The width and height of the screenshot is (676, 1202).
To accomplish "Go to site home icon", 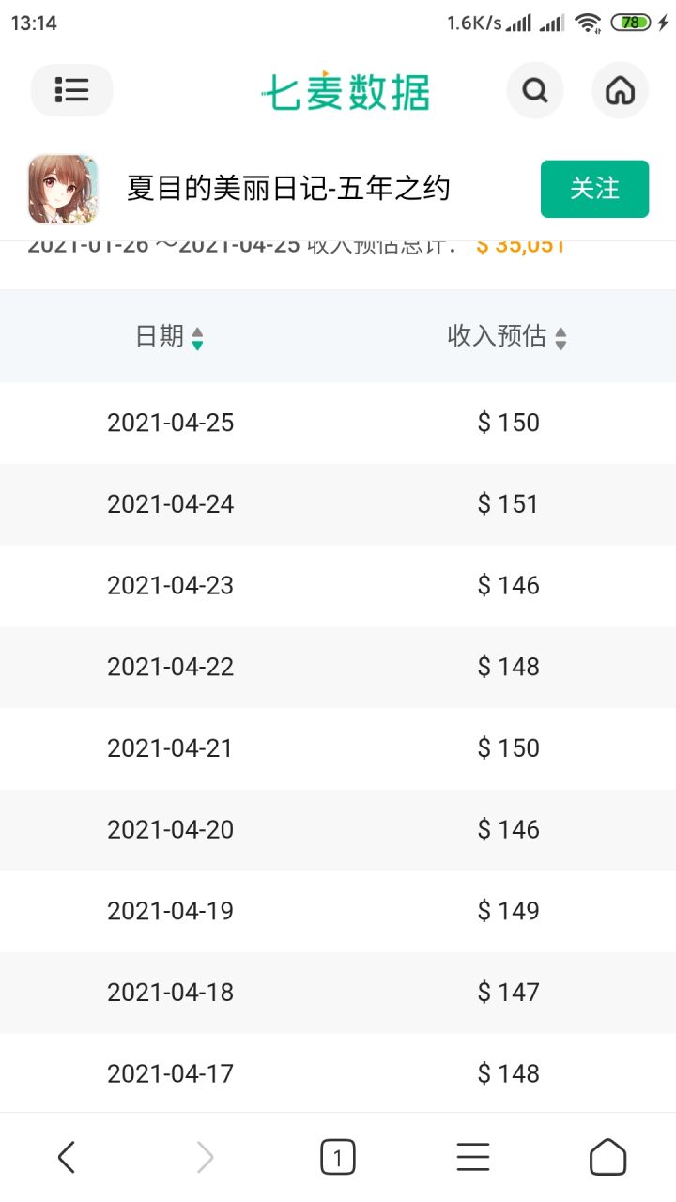I will 620,90.
